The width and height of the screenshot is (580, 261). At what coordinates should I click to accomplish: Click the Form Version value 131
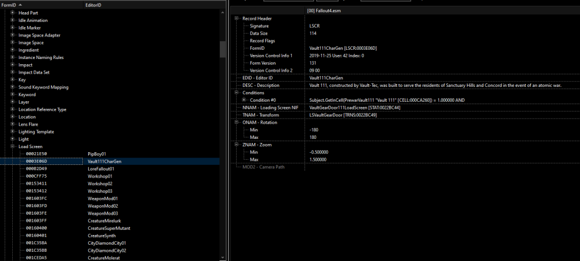(313, 63)
